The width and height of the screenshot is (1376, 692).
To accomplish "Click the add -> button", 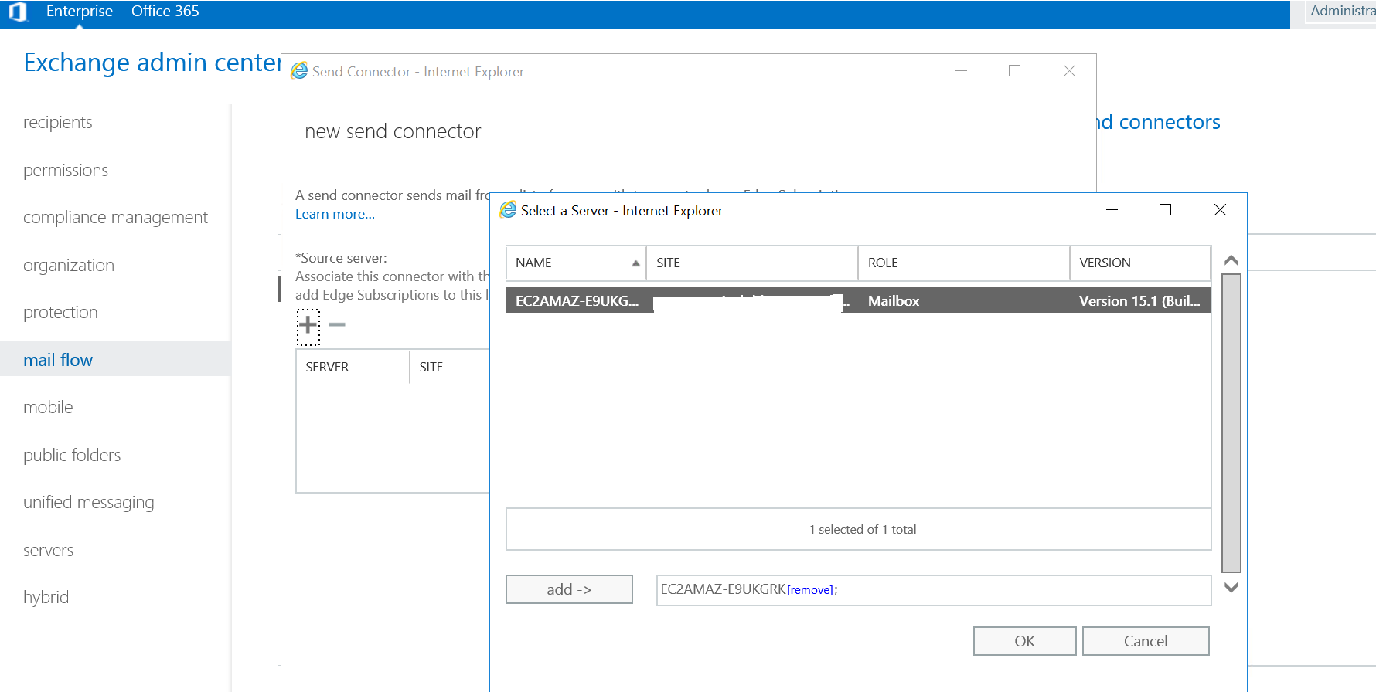I will (x=569, y=589).
